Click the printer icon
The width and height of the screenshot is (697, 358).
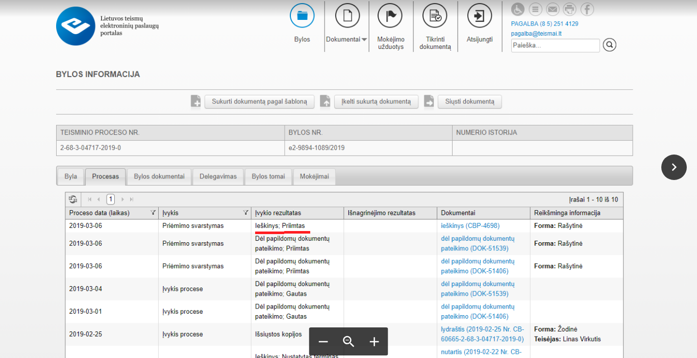[x=569, y=9]
